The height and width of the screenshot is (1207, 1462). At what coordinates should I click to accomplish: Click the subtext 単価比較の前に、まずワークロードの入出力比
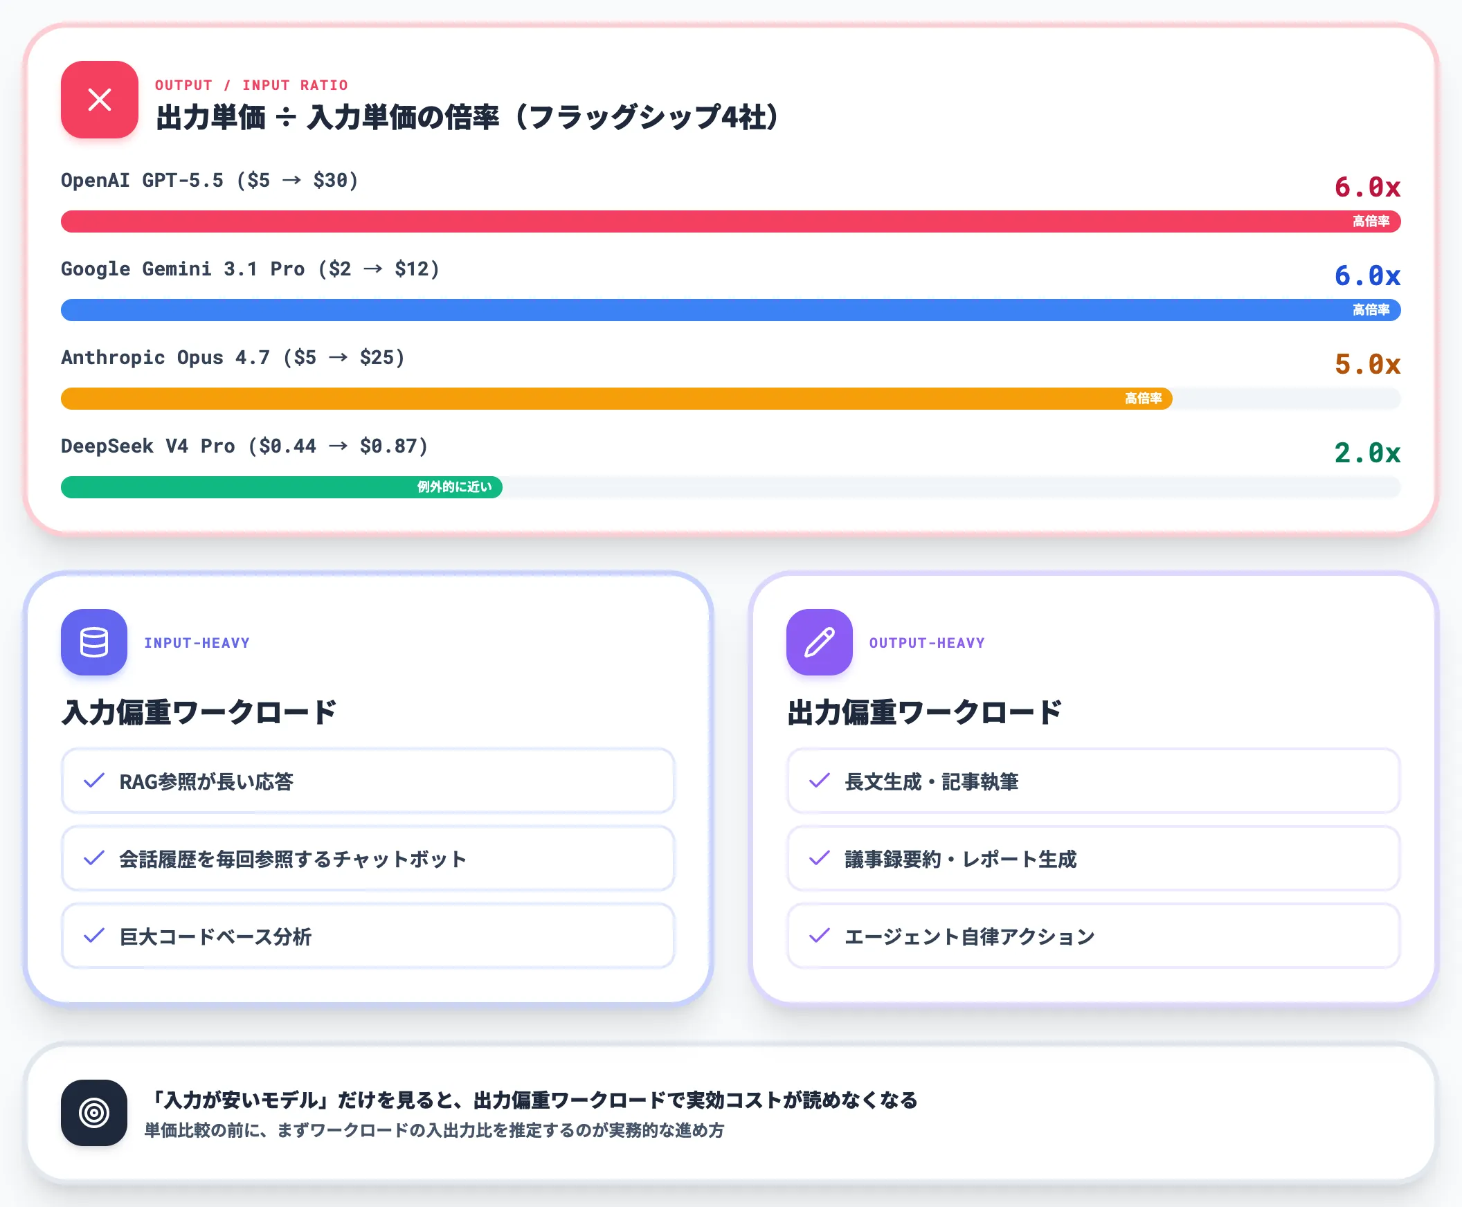point(435,1130)
